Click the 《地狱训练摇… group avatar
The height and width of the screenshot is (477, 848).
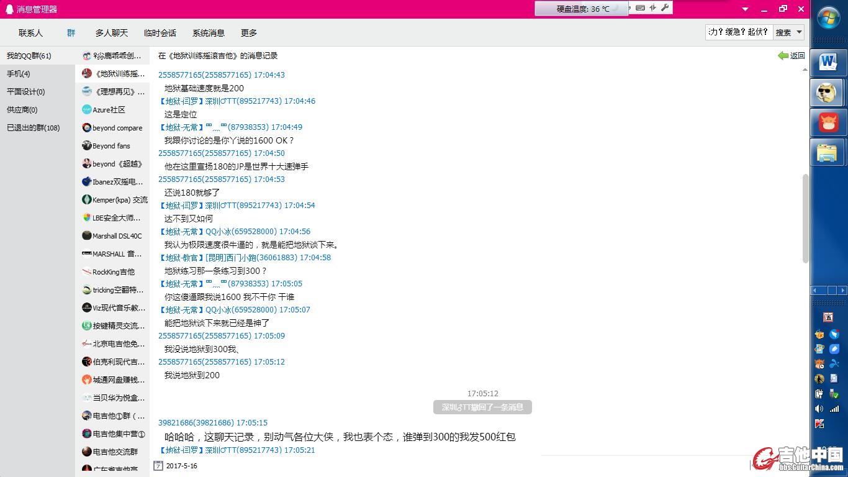point(87,73)
